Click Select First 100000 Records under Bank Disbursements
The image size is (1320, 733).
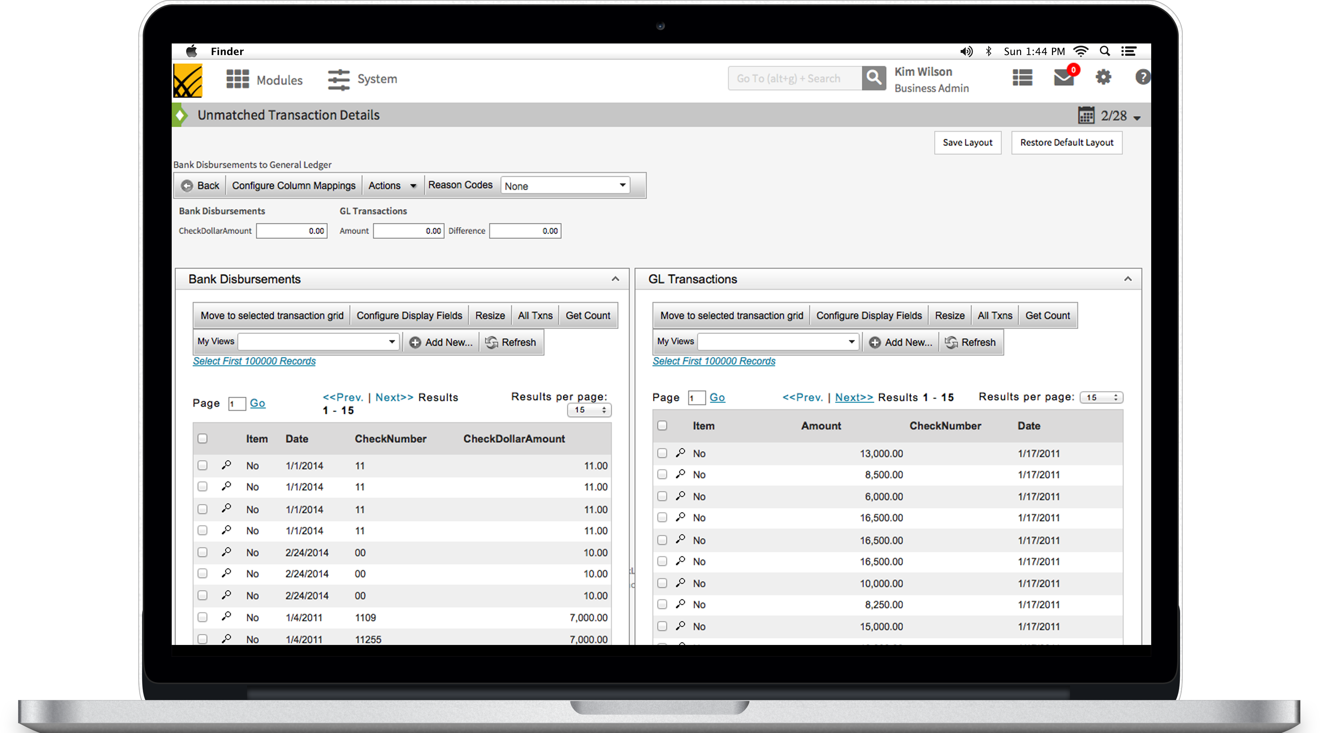[x=254, y=361]
